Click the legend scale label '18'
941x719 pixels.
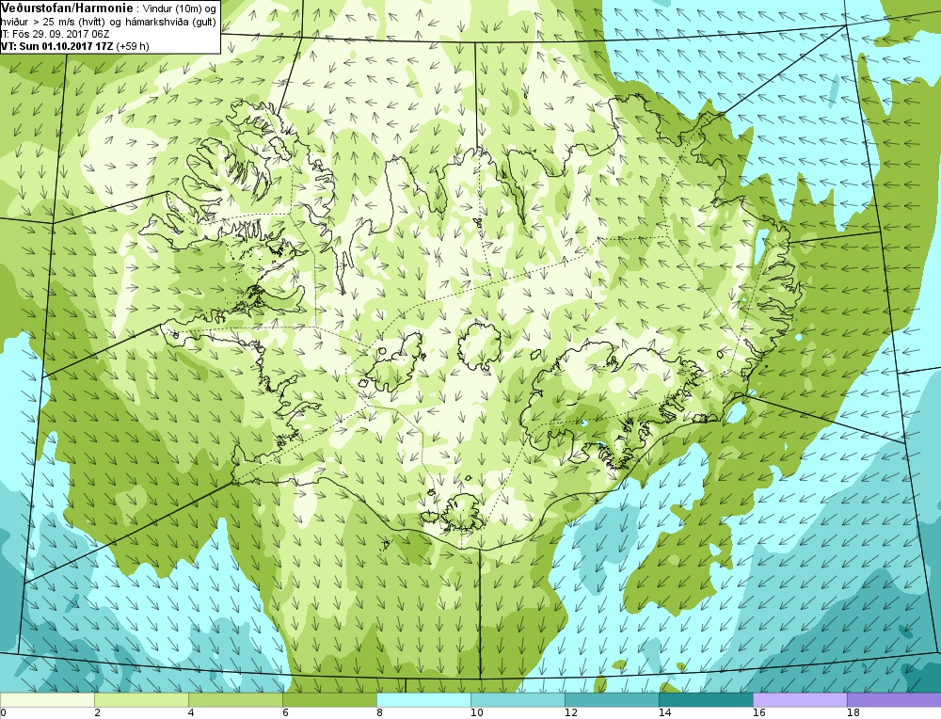tap(853, 713)
